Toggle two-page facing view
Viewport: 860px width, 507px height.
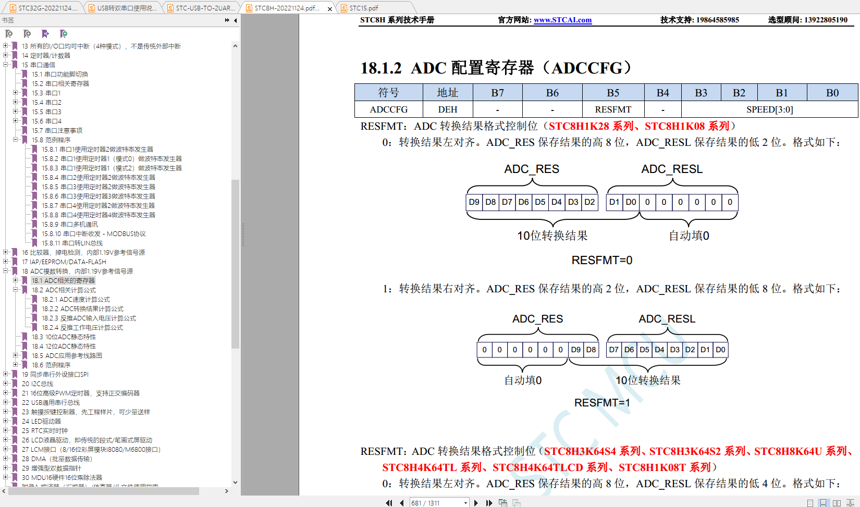[x=837, y=503]
